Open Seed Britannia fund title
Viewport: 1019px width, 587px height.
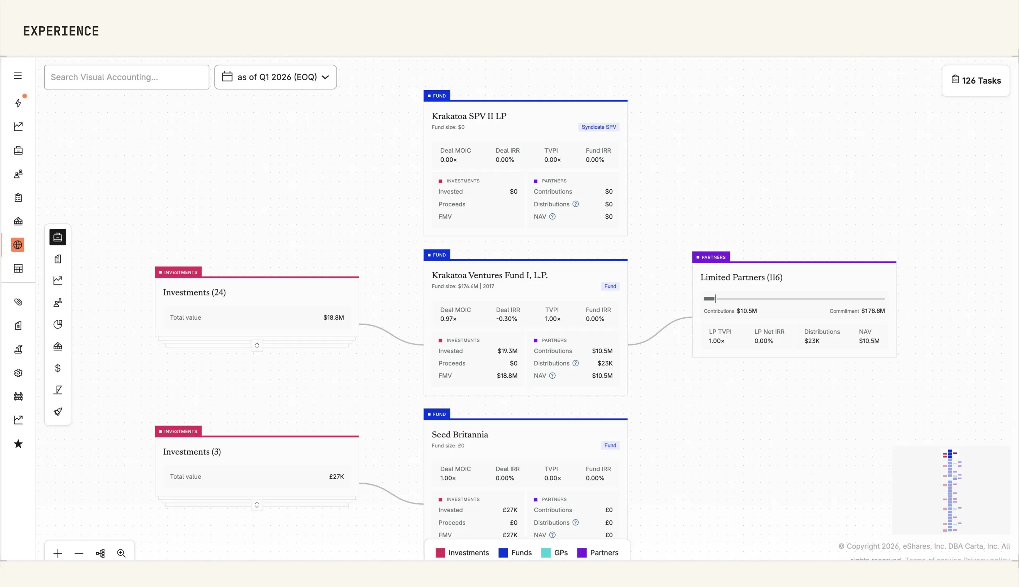click(459, 435)
